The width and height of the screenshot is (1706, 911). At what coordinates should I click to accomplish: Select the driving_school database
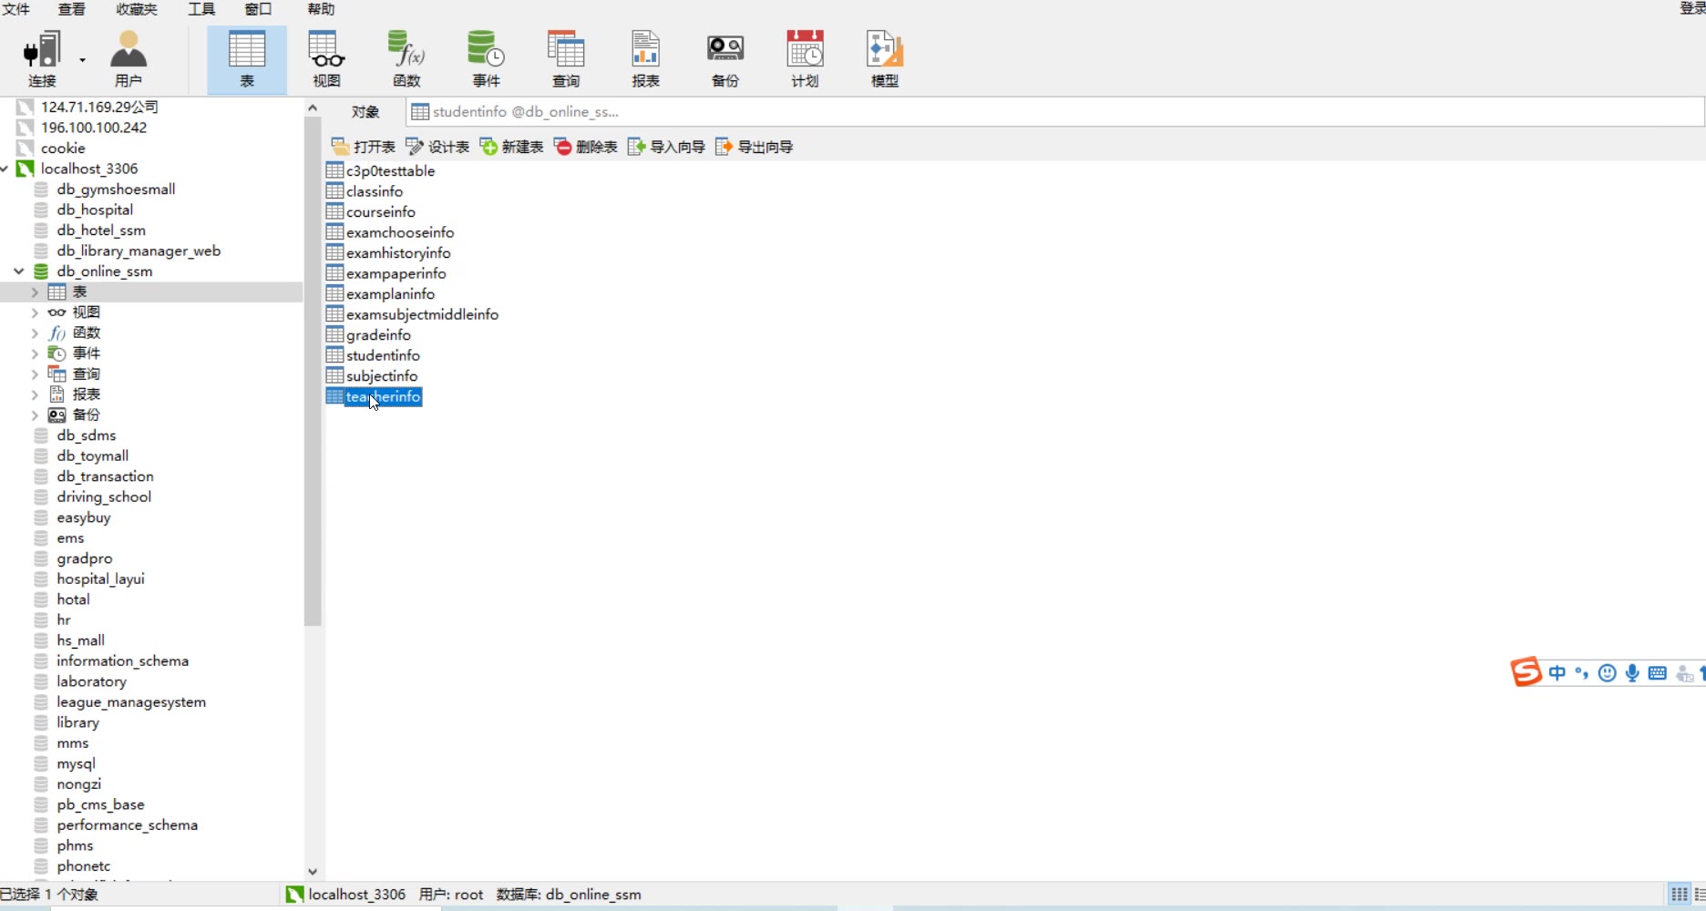[x=104, y=496]
